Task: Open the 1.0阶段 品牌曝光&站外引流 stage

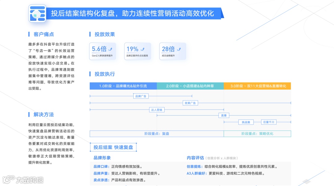Action: [123, 86]
